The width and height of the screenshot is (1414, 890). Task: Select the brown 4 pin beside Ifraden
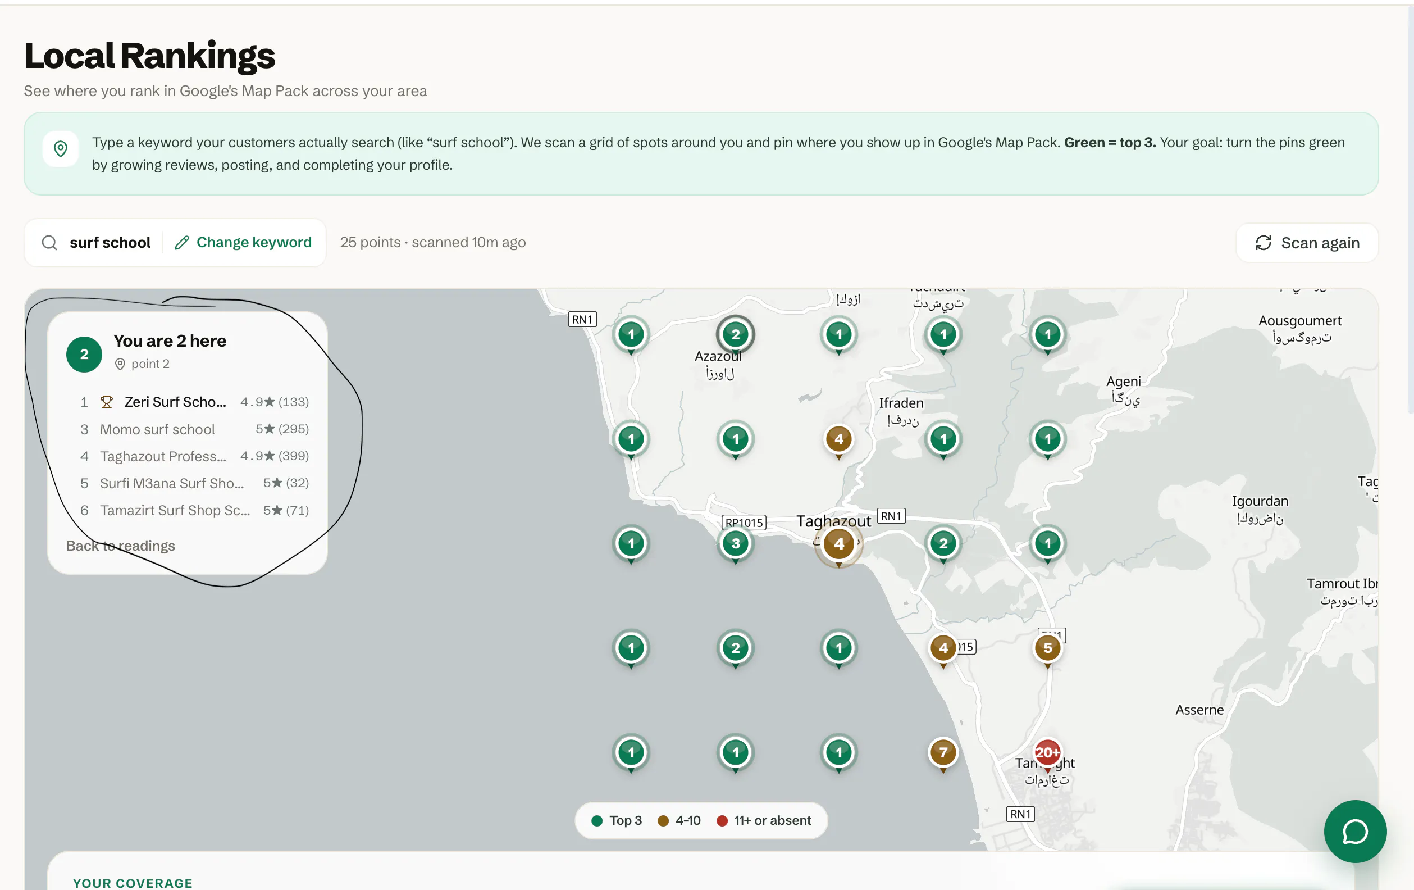(838, 440)
